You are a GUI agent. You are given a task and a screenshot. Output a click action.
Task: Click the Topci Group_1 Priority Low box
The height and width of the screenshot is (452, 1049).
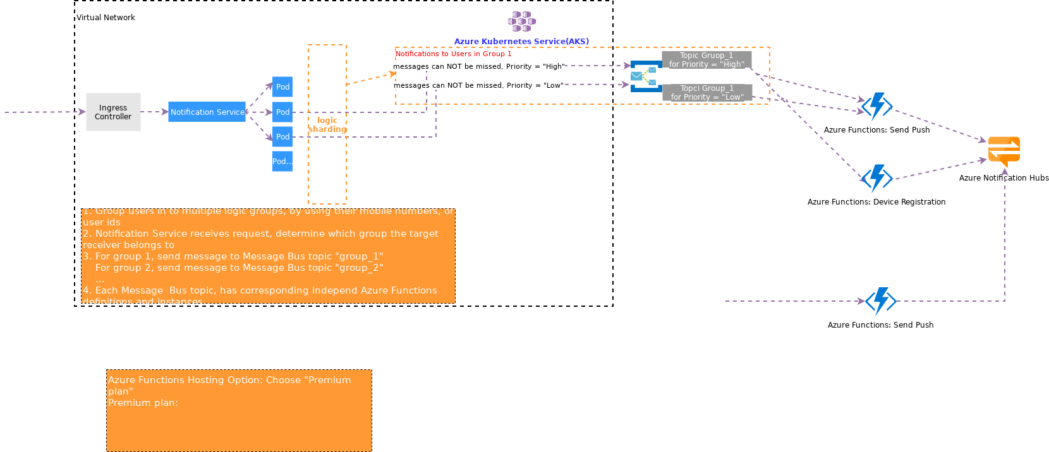pyautogui.click(x=707, y=93)
